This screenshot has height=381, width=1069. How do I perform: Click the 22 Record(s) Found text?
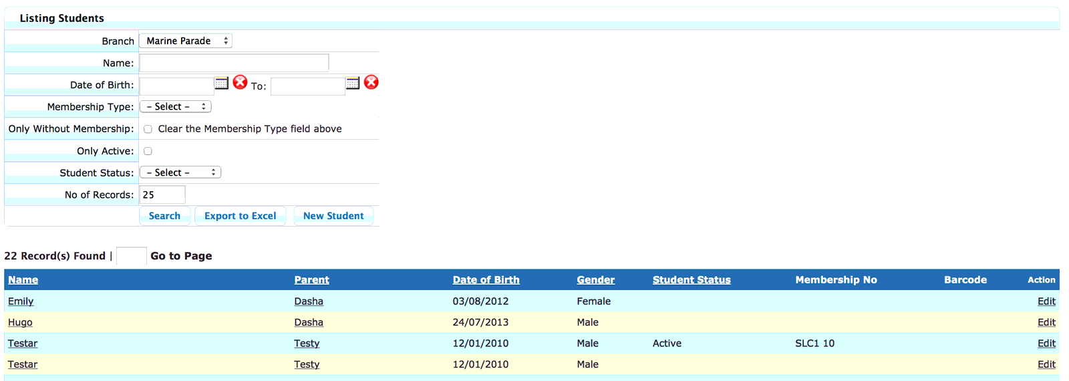click(55, 256)
